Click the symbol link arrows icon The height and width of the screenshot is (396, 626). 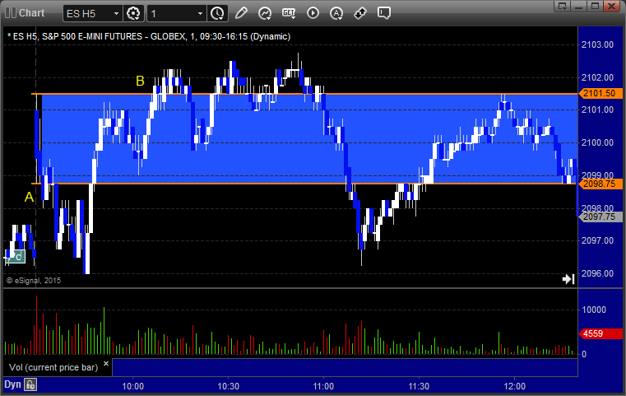(x=360, y=13)
